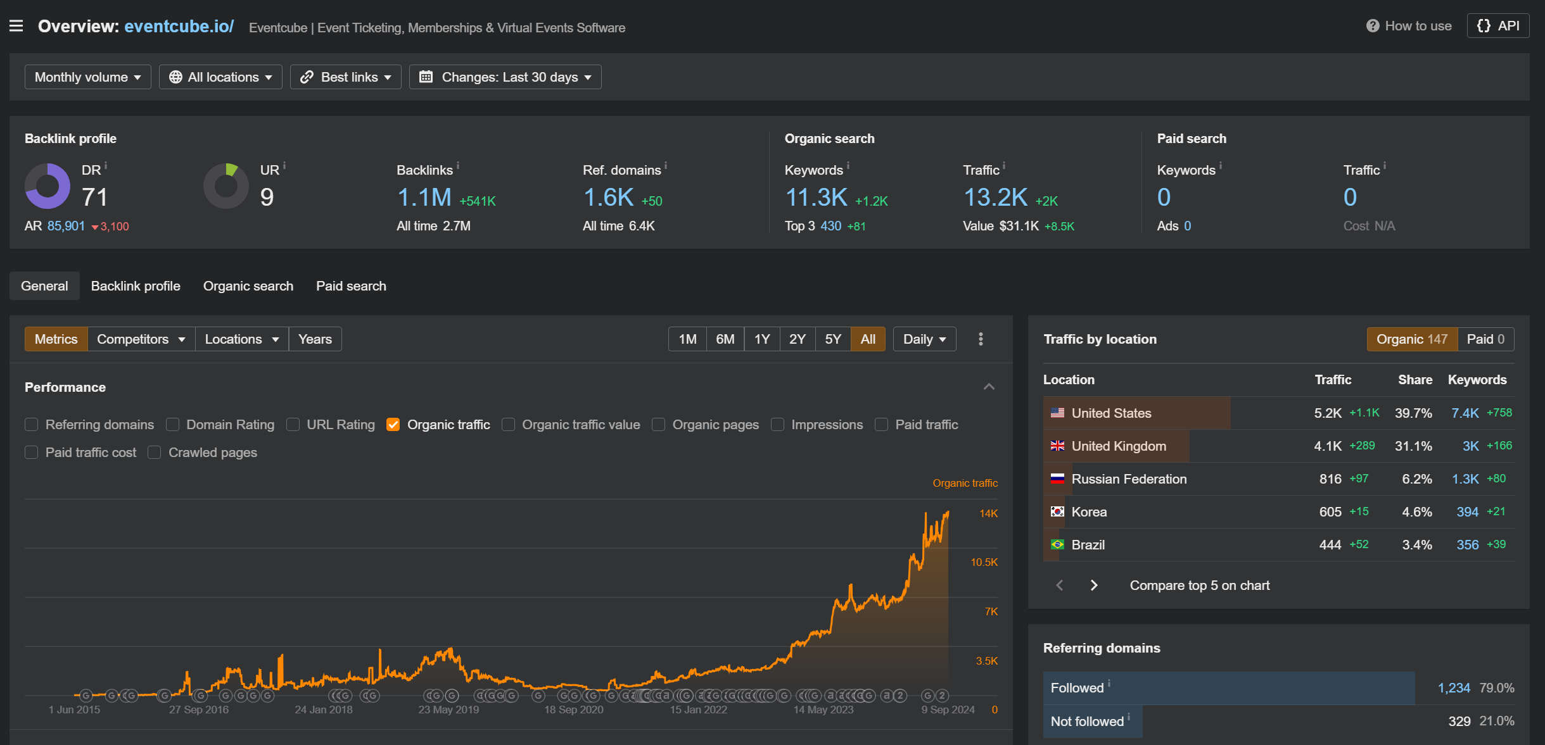Viewport: 1545px width, 745px height.
Task: Set chart range to 1M
Action: tap(688, 339)
